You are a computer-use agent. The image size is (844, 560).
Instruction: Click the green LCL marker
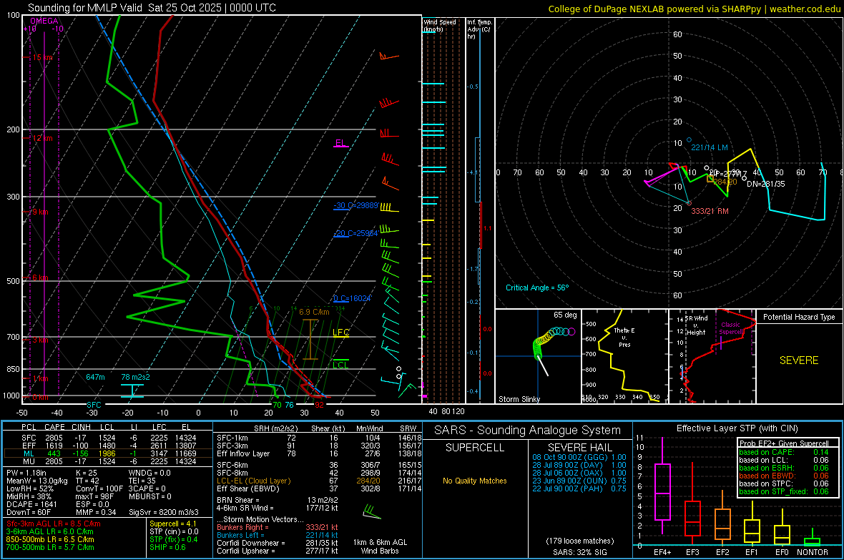click(340, 365)
